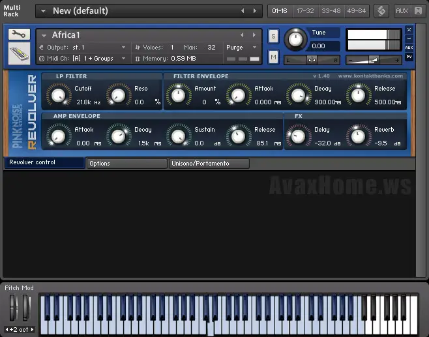This screenshot has width=429, height=337.
Task: Toggle the instrument AUX sends button
Action: tap(409, 48)
